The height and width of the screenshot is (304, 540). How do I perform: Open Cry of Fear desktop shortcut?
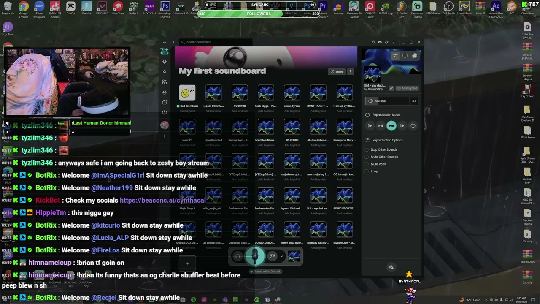click(x=527, y=90)
